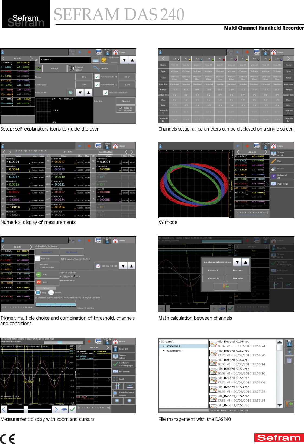
Task: Click the right chevron beside A1-A20 in Setup
Action: 31,58
